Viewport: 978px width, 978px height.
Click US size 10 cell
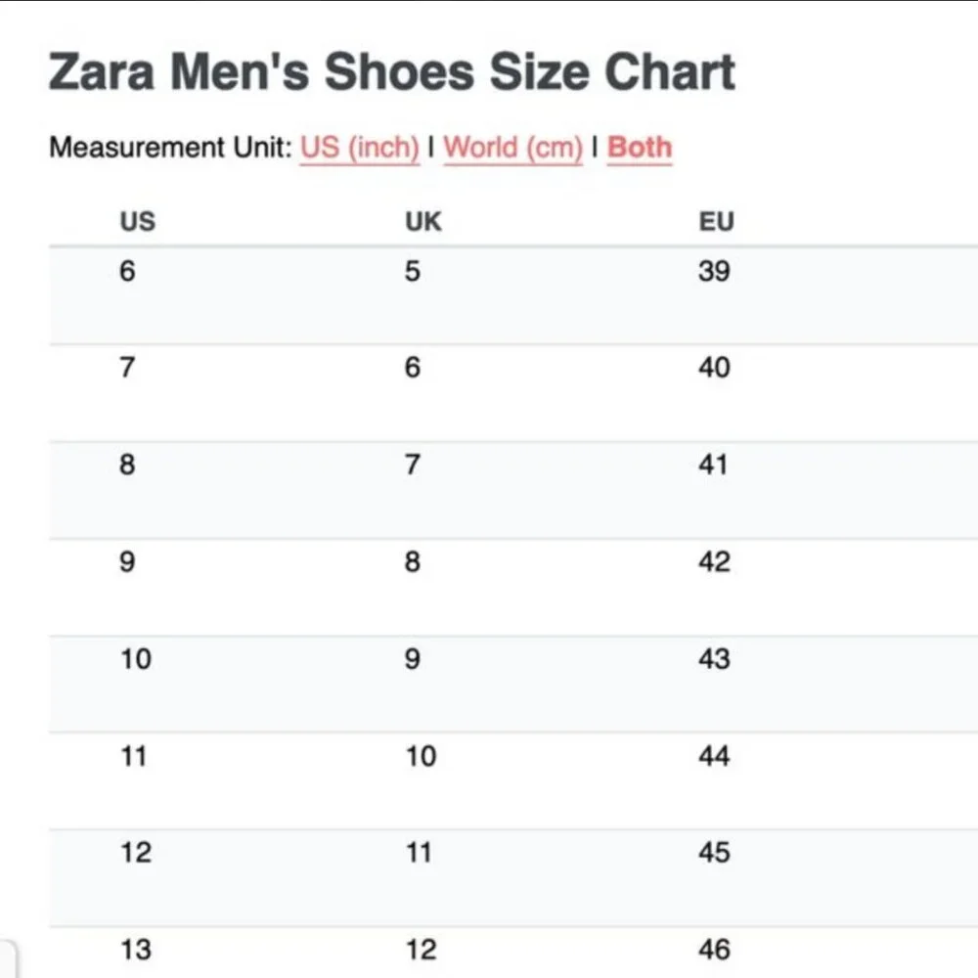tap(135, 659)
